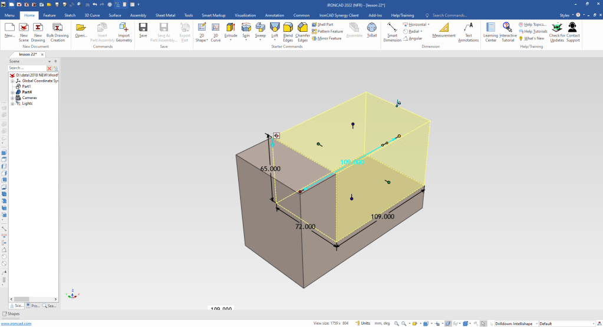Click the Extrude feature icon
Viewport: 603px width, 327px height.
[x=230, y=28]
